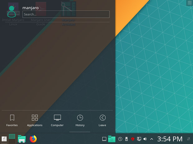Click the 3:54 PM clock
The height and width of the screenshot is (144, 193).
[x=170, y=139]
